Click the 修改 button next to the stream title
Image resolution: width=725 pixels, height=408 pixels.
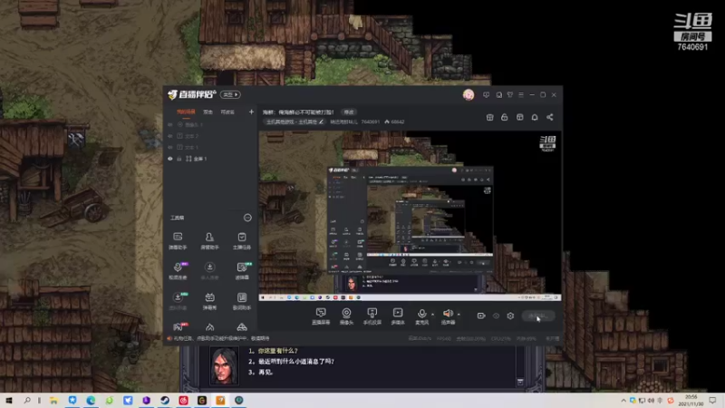tap(349, 112)
